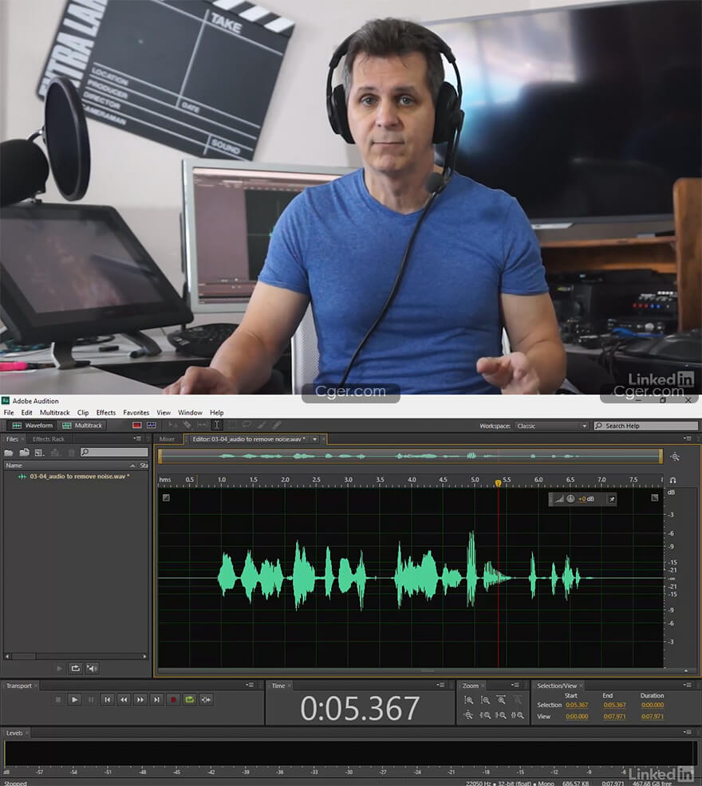Toggle the spectral frequency display
This screenshot has height=786, width=702.
coord(137,425)
